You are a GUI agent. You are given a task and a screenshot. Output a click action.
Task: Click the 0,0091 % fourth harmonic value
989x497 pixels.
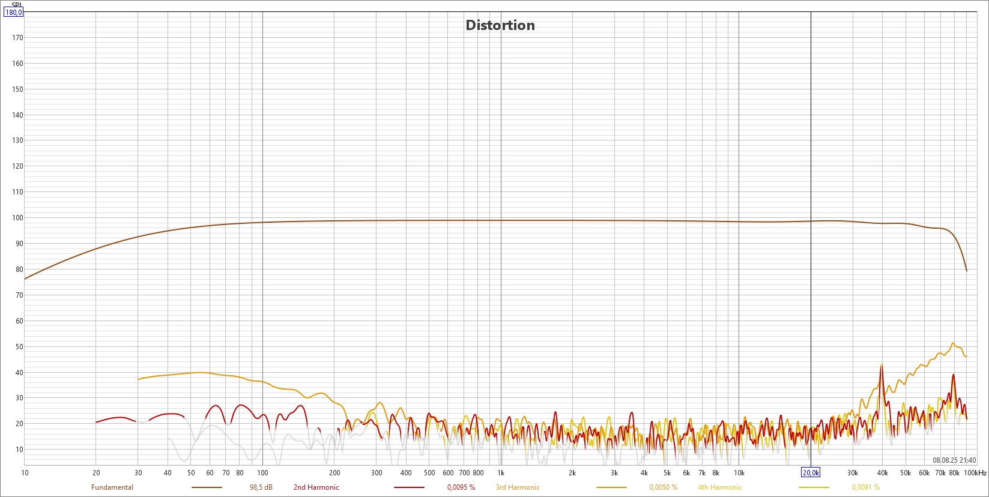click(866, 487)
